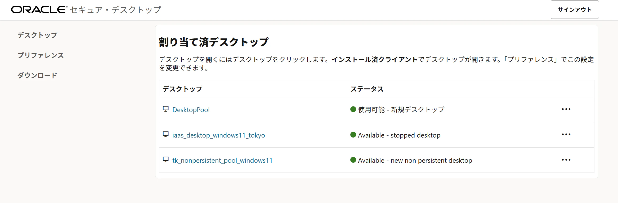Click the green status dot for DesktopPool
Viewport: 618px width, 203px height.
pyautogui.click(x=353, y=109)
